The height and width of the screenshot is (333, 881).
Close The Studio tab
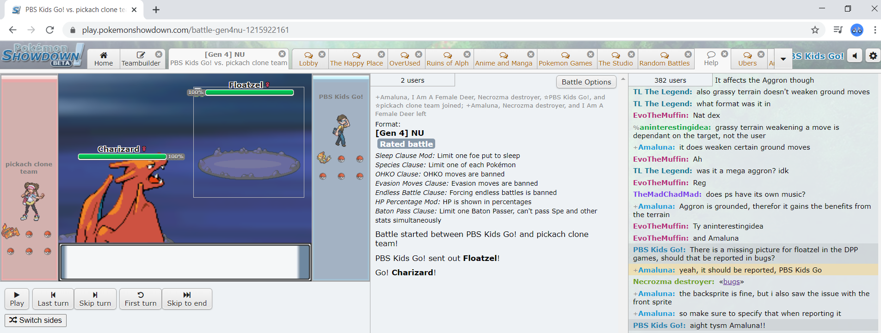(631, 54)
